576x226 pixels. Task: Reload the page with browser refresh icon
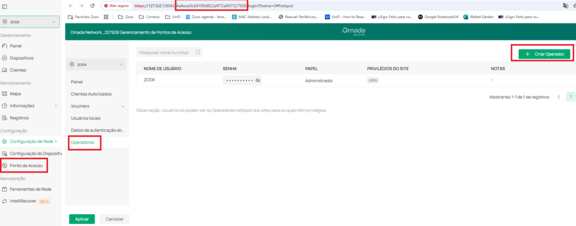pyautogui.click(x=93, y=6)
